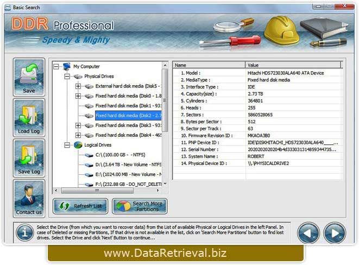Go back with the left arrow button

[x=308, y=233]
